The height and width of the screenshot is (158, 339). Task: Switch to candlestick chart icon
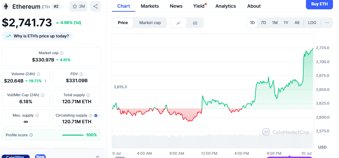point(195,23)
